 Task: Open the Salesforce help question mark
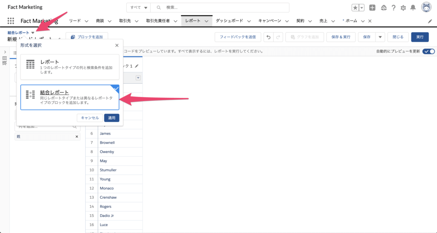click(x=393, y=8)
